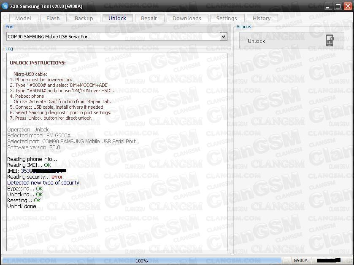Click 'Reading IMEI... OK' log line
The image size is (354, 265).
[29, 165]
